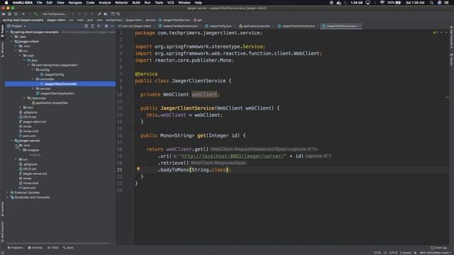
Task: Open macOS Spotlight search in menu bar
Action: [x=431, y=3]
